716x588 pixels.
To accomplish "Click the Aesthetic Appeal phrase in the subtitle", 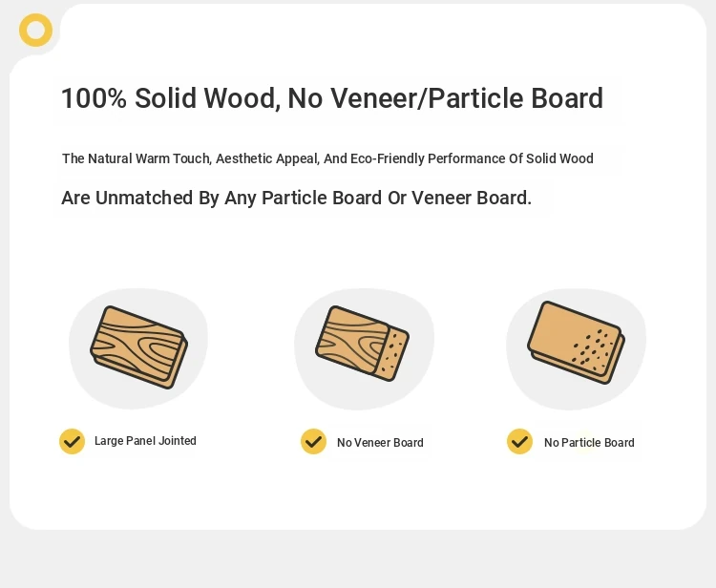I will coord(267,158).
